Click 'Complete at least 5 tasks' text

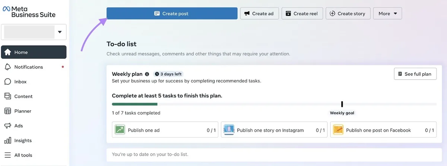click(x=167, y=96)
